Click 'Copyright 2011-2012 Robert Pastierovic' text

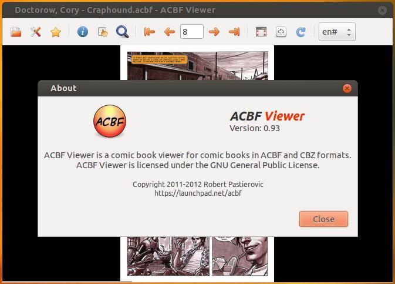pyautogui.click(x=198, y=184)
